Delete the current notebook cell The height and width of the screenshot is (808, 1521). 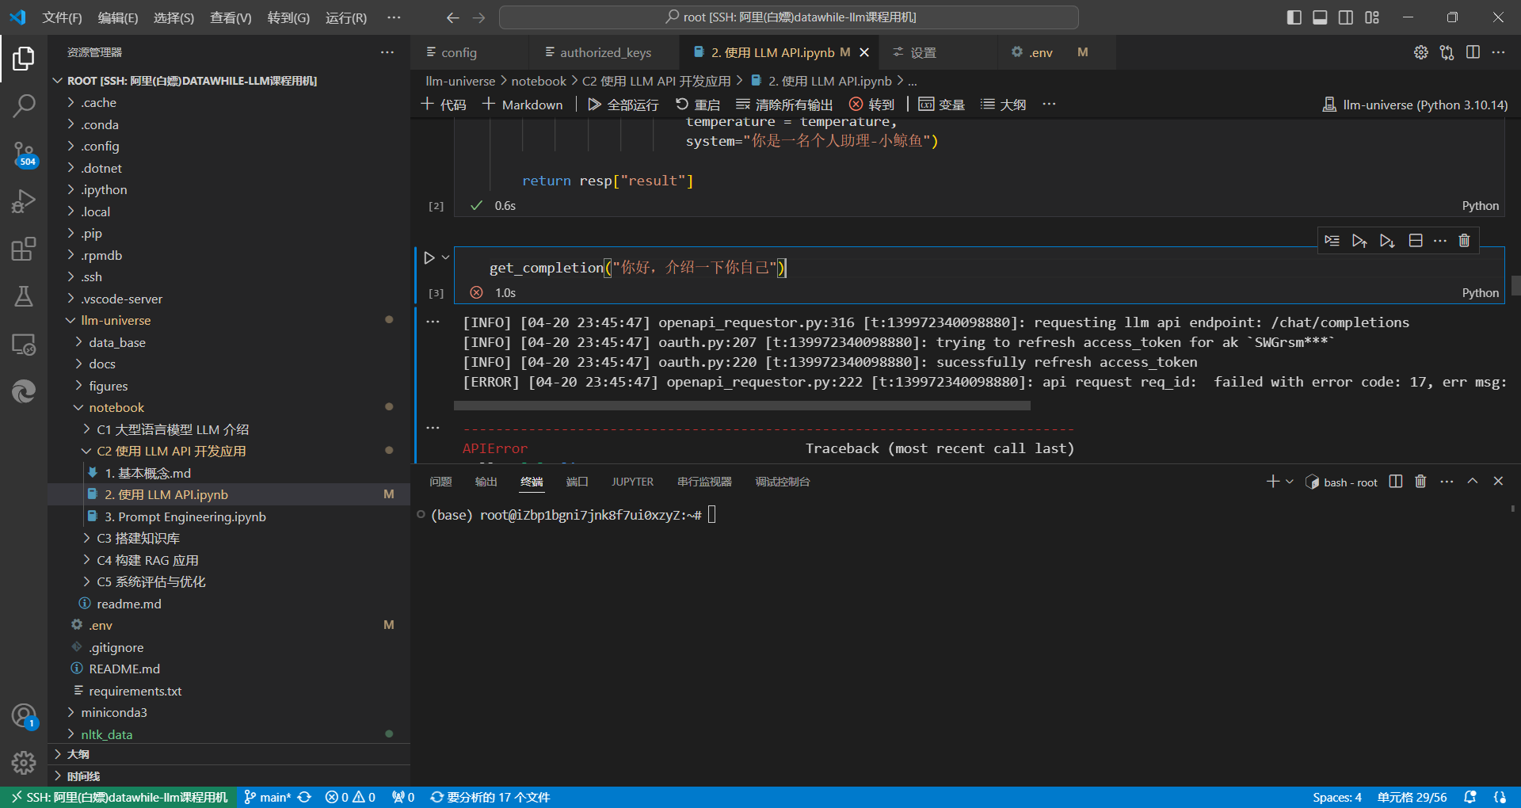(1464, 241)
